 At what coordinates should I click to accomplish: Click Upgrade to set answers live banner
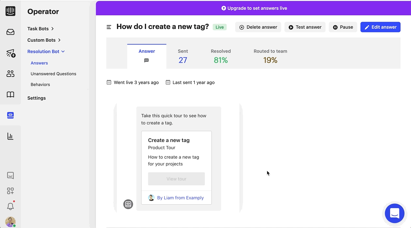click(x=254, y=8)
